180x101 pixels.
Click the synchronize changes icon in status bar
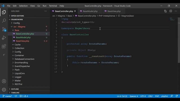click(x=16, y=96)
